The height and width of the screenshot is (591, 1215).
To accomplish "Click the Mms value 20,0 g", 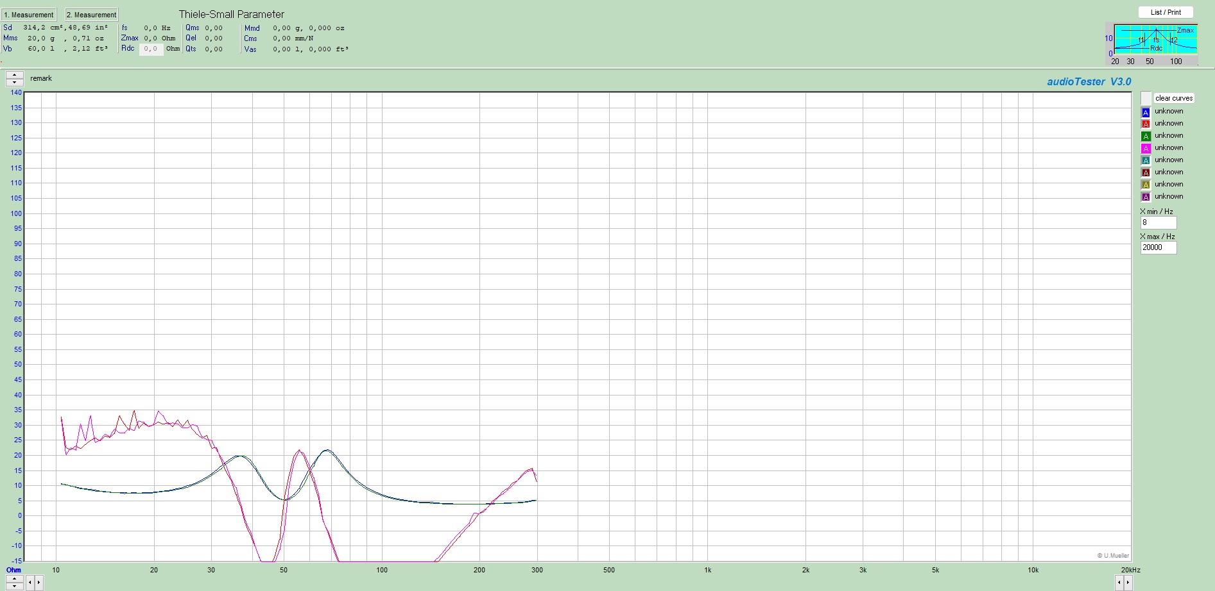I will tap(41, 38).
